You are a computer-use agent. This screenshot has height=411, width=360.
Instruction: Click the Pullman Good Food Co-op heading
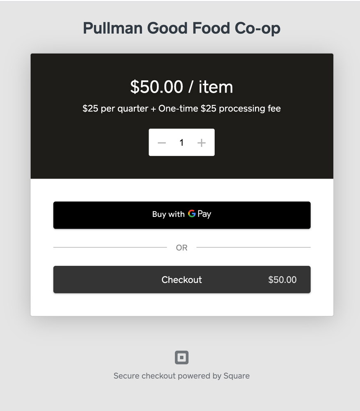[181, 28]
